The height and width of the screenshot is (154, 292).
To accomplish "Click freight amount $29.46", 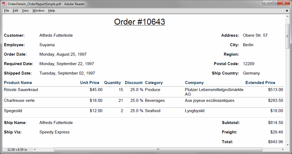I will (277, 132).
